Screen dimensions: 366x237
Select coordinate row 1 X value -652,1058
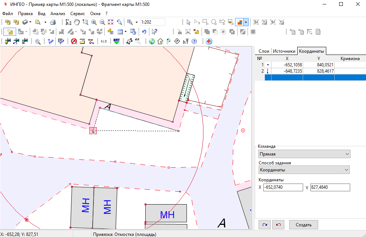pyautogui.click(x=287, y=65)
